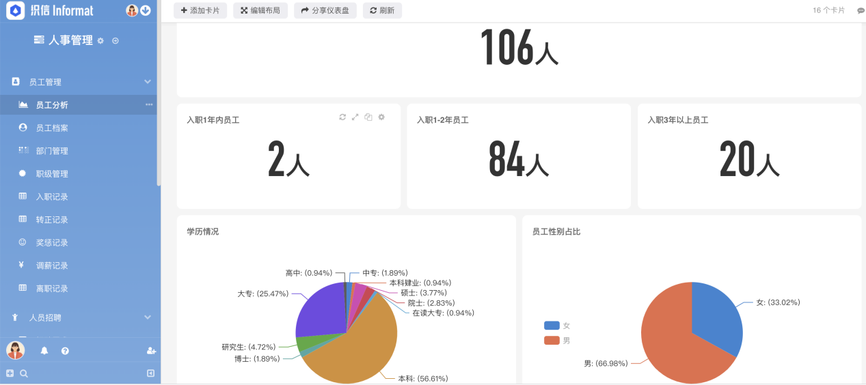This screenshot has height=385, width=866.
Task: Click the 硕士: (3.77%) label
Action: coord(423,293)
